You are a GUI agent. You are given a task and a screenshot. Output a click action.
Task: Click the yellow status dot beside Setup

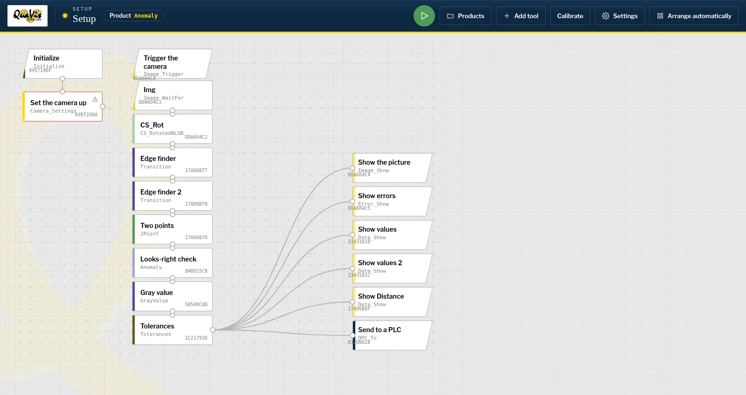point(65,16)
